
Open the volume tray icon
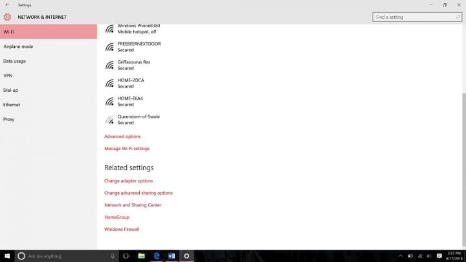pos(429,256)
